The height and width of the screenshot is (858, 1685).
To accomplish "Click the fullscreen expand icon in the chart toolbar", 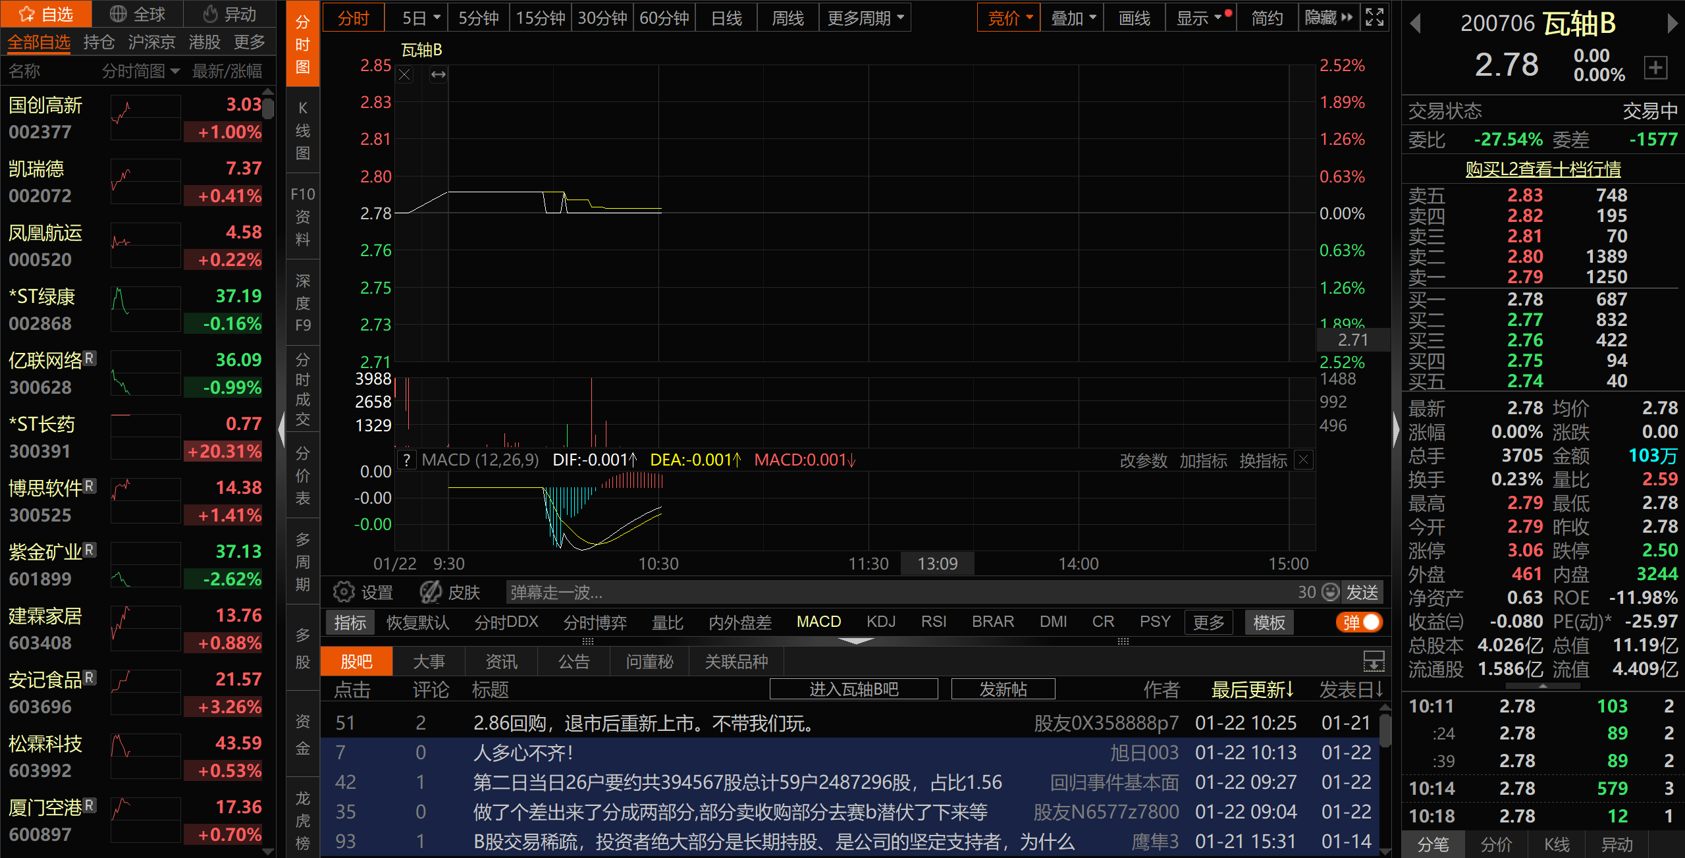I will click(x=1374, y=17).
